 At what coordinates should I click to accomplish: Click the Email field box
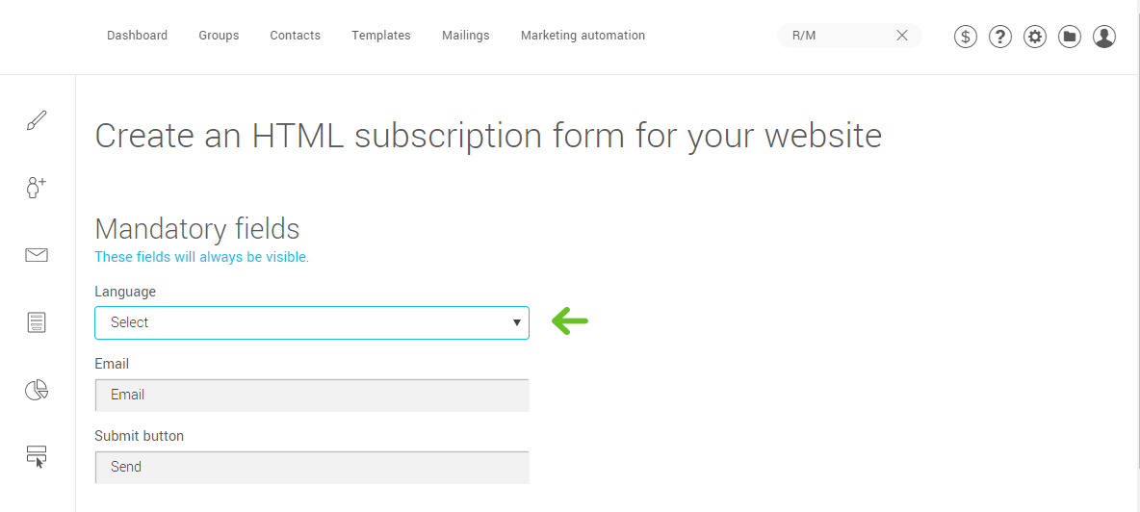312,395
